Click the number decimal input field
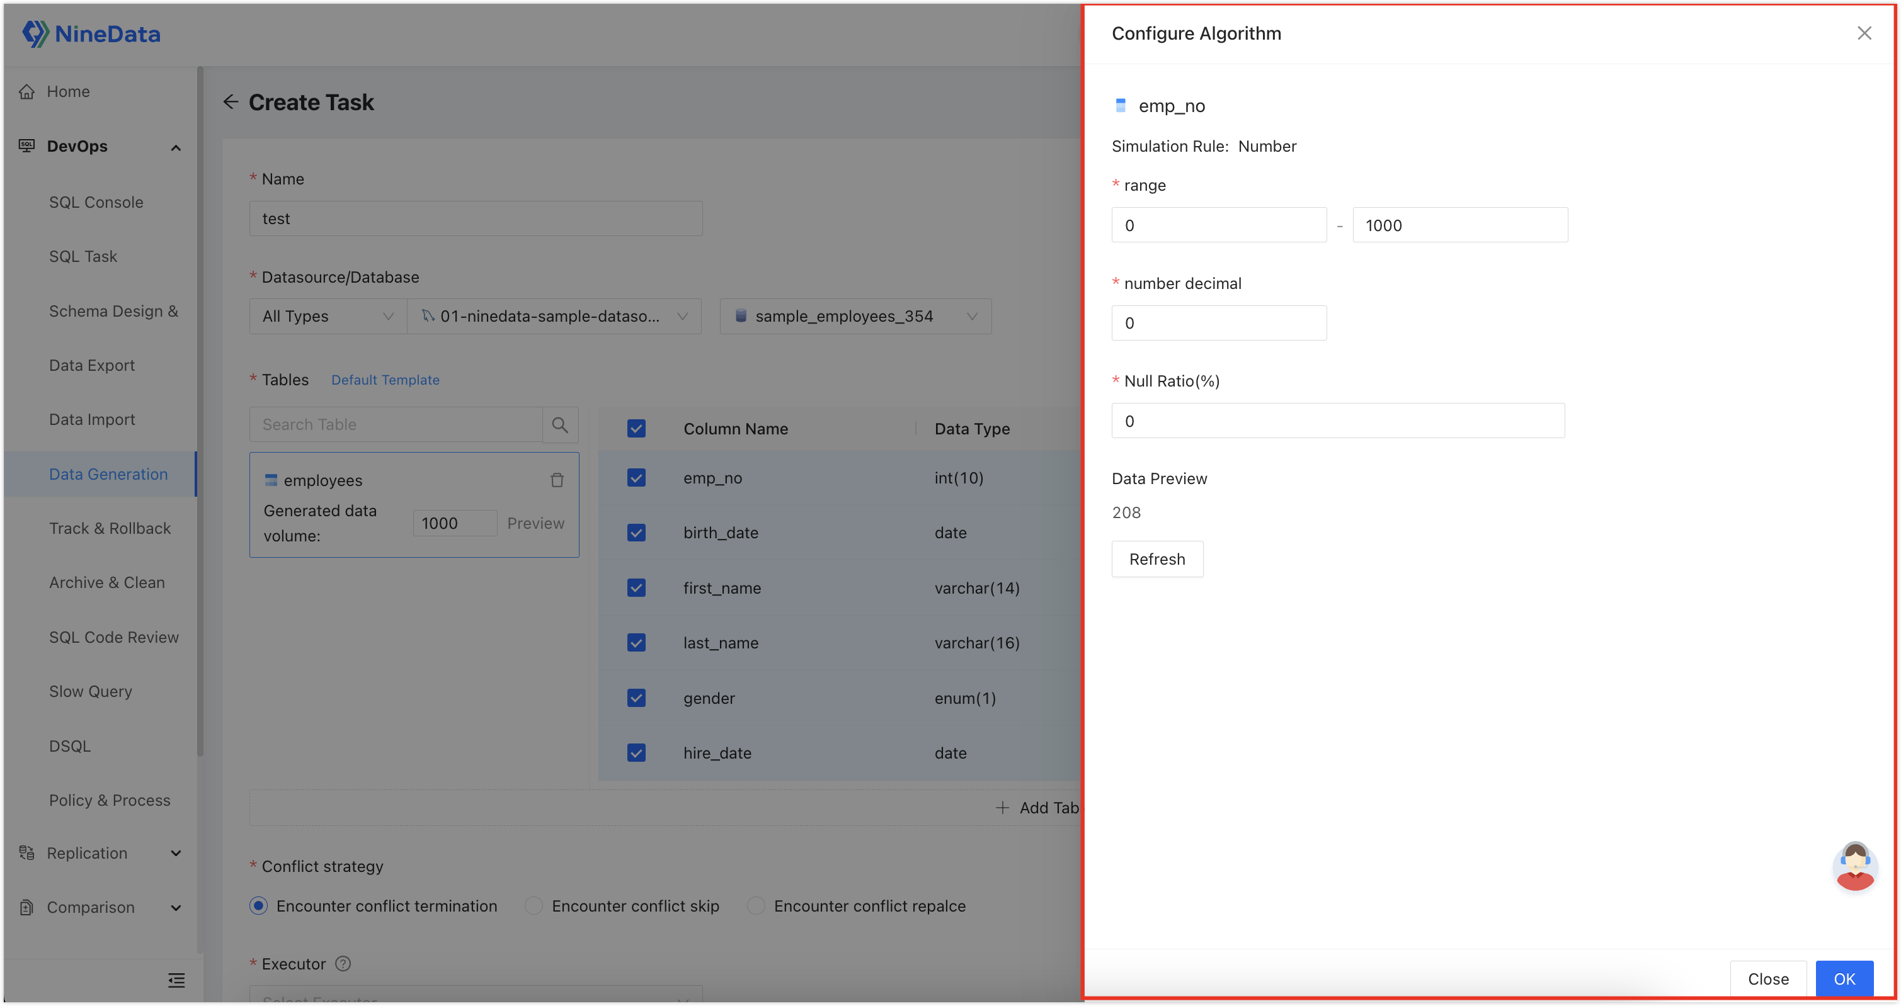The image size is (1901, 1006). [x=1219, y=323]
